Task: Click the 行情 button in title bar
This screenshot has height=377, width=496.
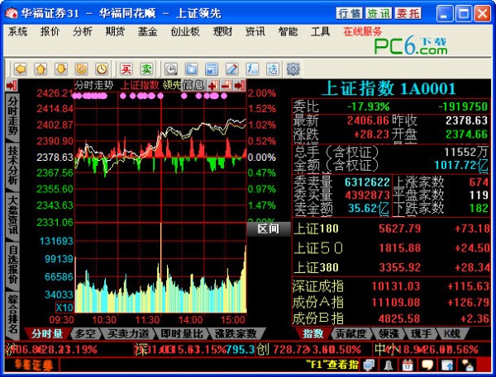Action: tap(349, 13)
